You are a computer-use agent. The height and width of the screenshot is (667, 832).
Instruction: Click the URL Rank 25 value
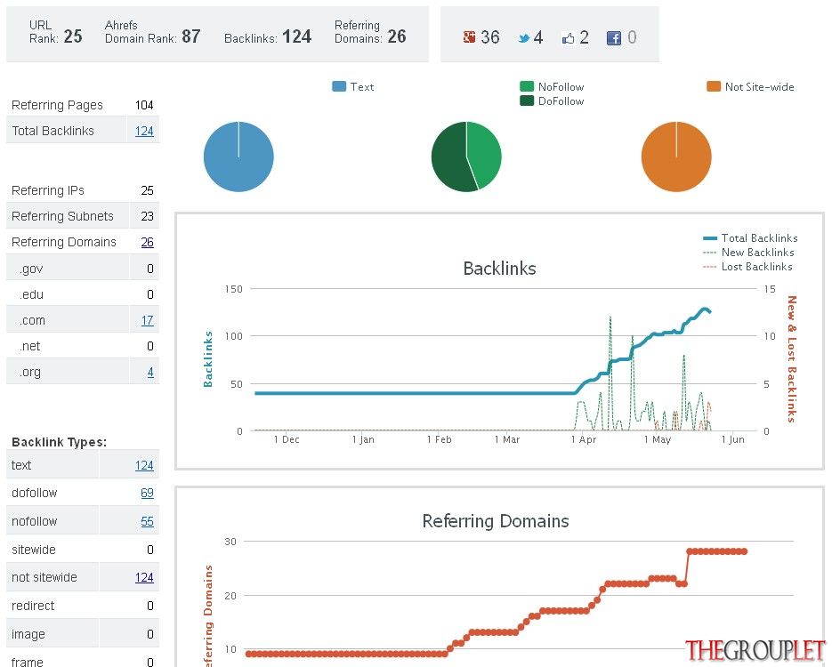[73, 36]
